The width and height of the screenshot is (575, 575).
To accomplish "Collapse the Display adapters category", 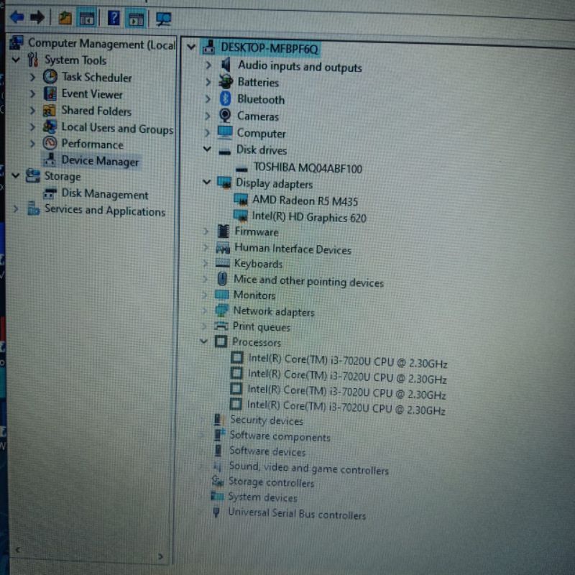I will 207,182.
